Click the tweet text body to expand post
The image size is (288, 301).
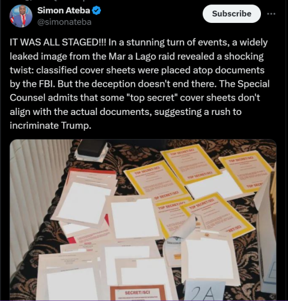tap(139, 84)
